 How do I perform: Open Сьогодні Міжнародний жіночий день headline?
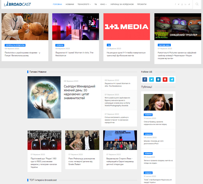coord(80,92)
